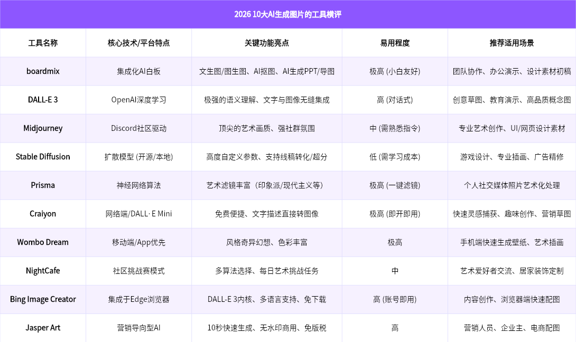
Task: Click the "核心技术/平台特点" column header
Action: pyautogui.click(x=138, y=43)
